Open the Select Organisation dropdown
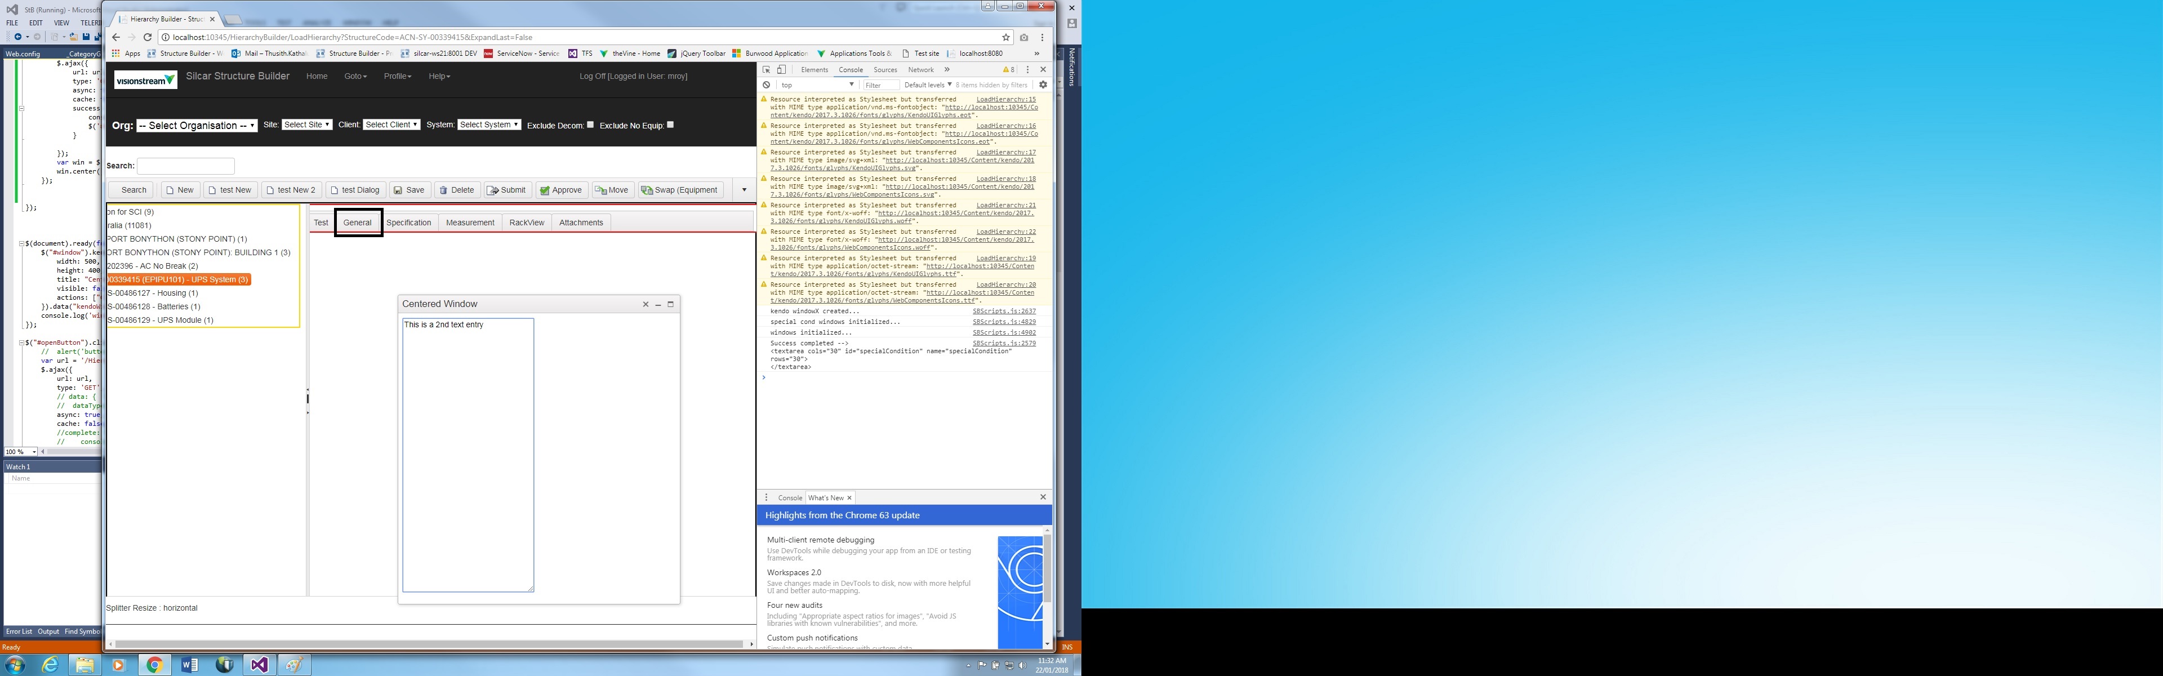The image size is (2163, 676). coord(197,125)
